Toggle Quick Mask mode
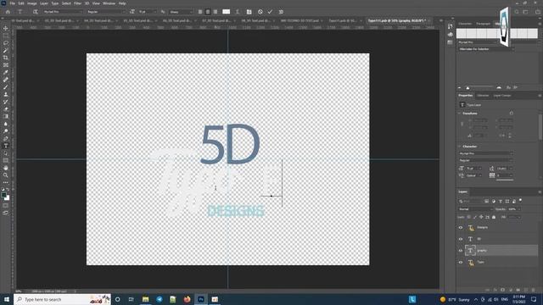 pos(6,206)
